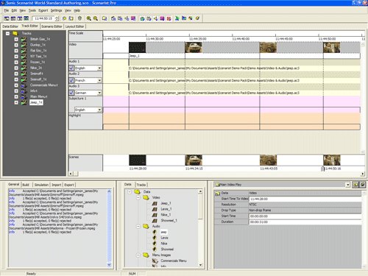Switch to the Scenario Editor tab
Viewport: 368px width, 276px height.
(x=52, y=26)
